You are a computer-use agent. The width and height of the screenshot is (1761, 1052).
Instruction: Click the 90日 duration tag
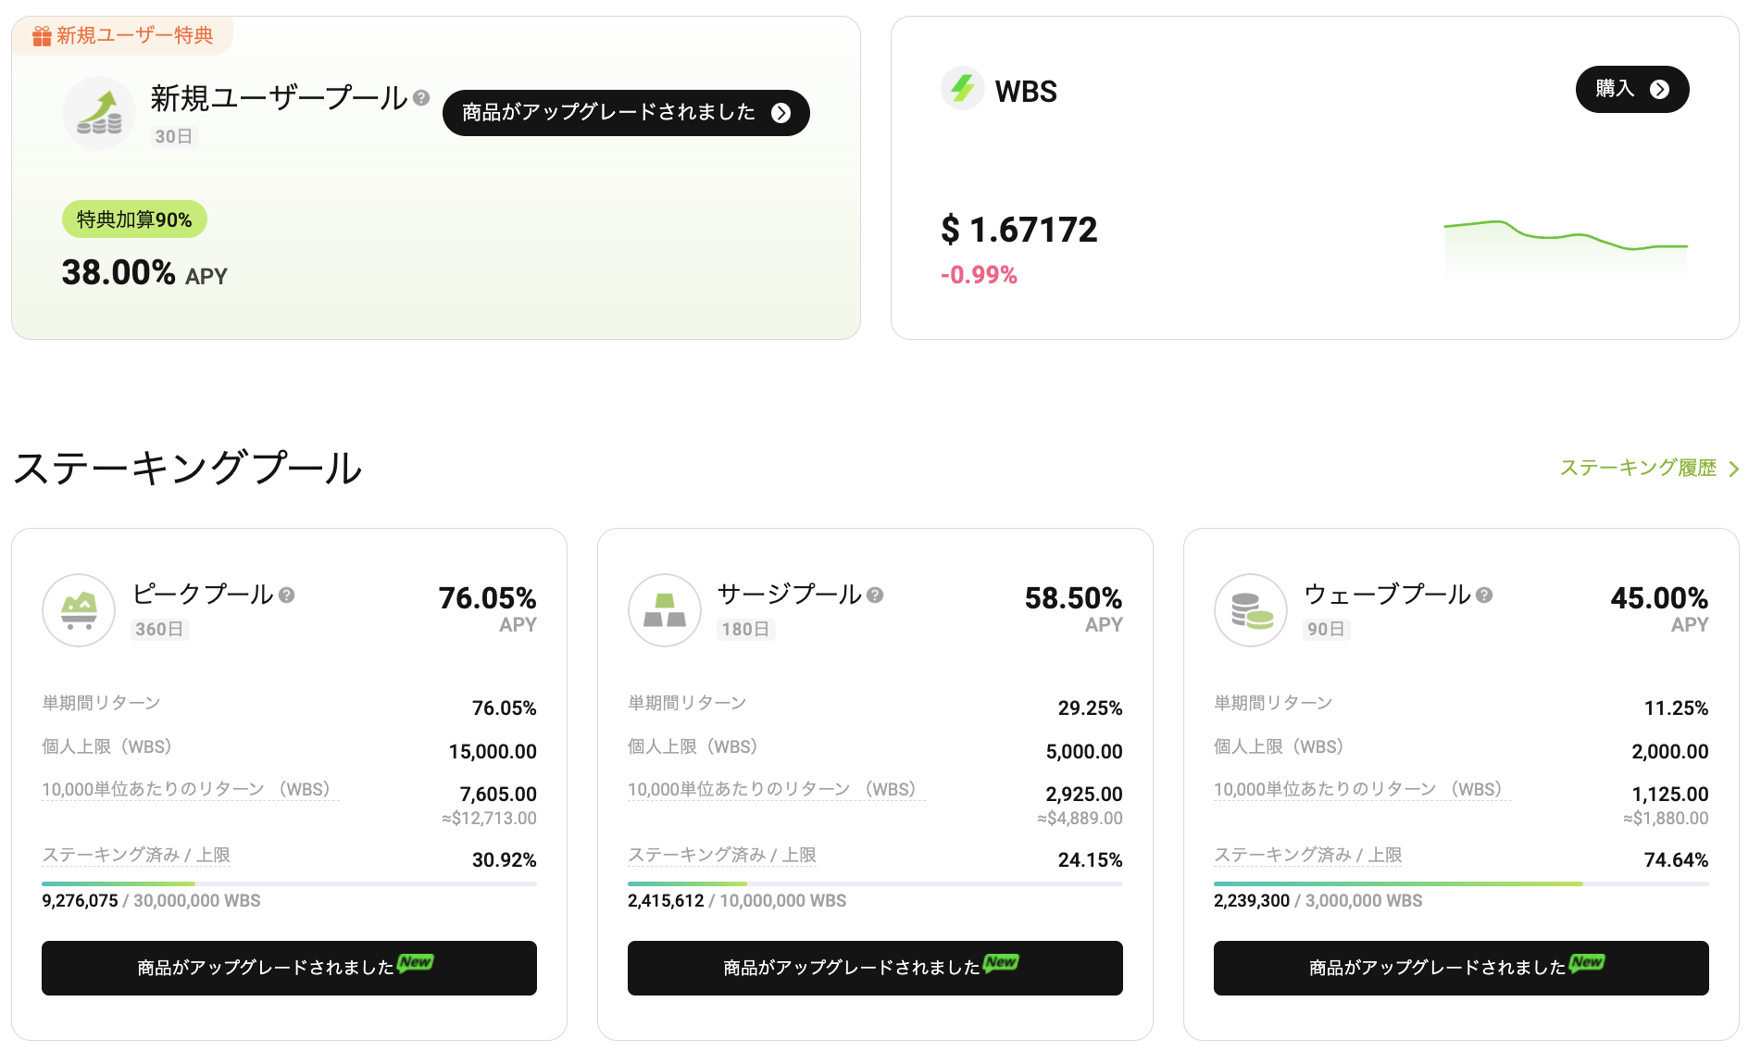(x=1327, y=630)
